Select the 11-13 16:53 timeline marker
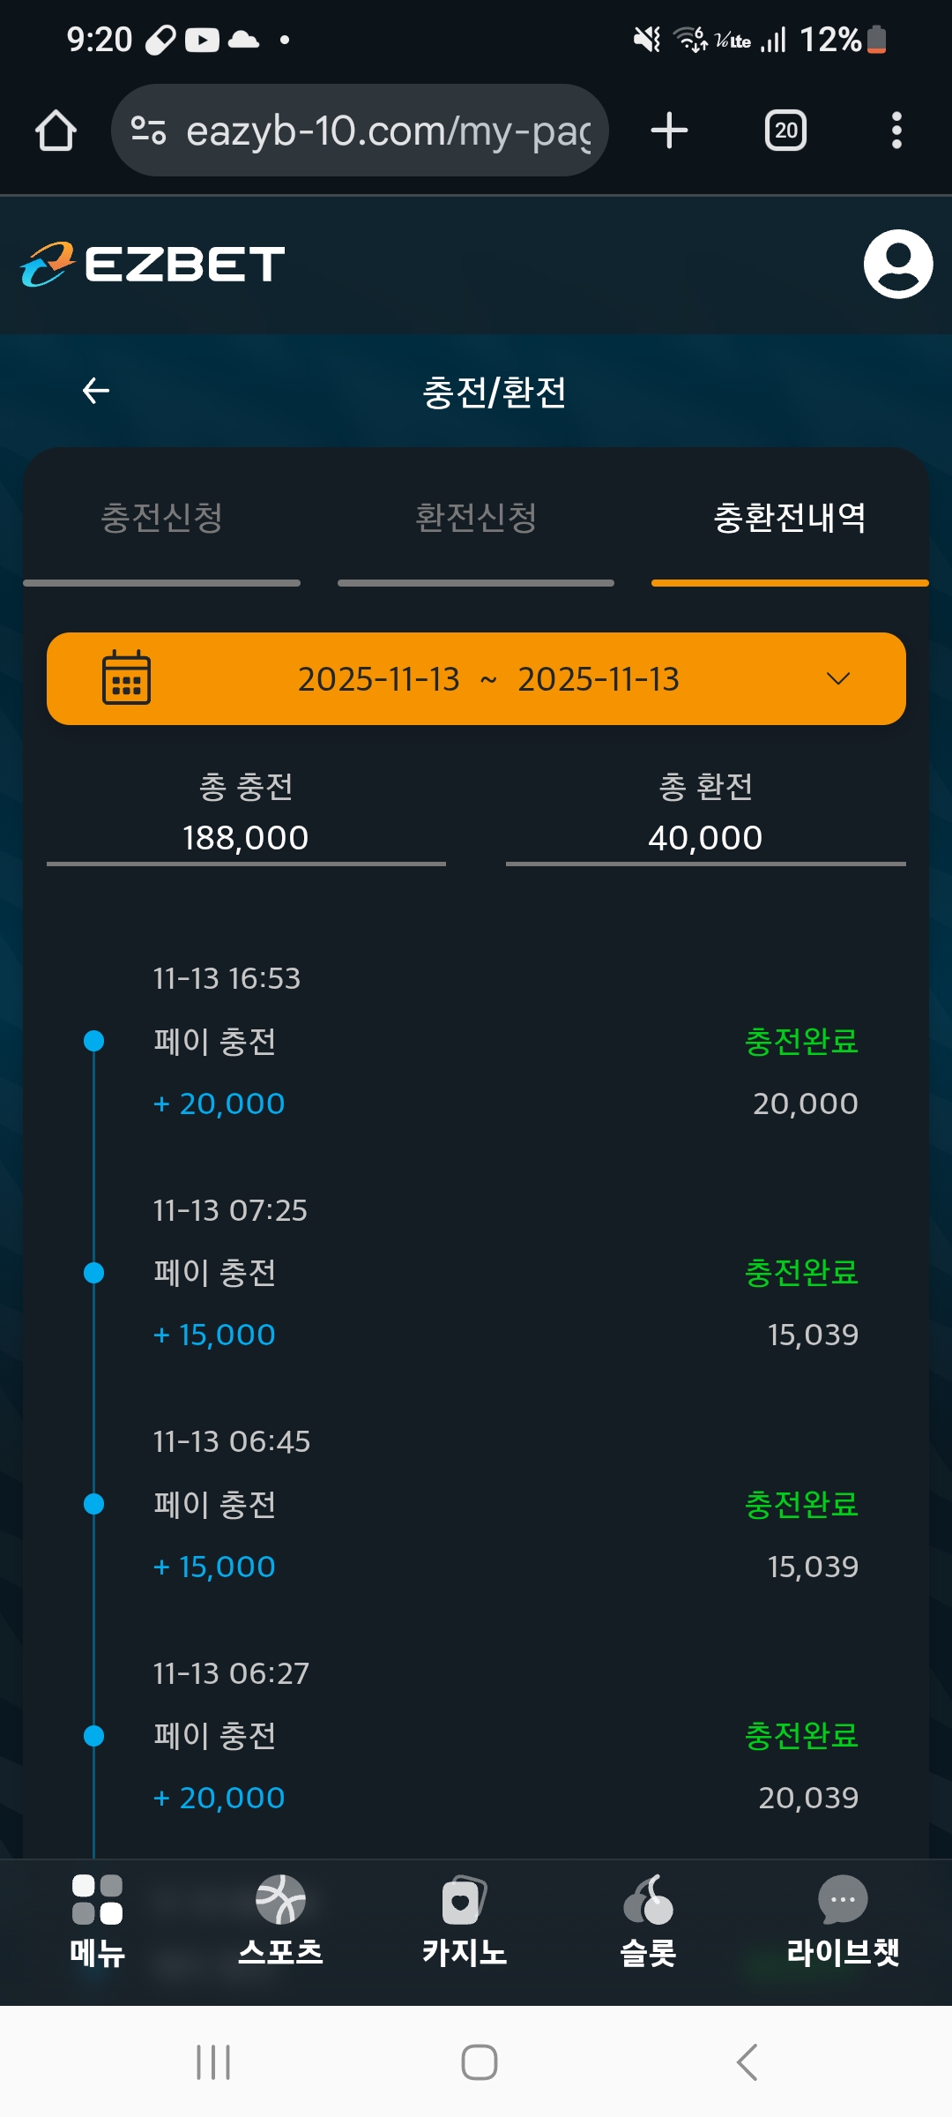 [93, 1041]
